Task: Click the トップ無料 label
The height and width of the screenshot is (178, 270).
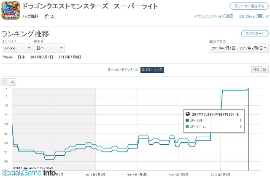Action: click(30, 16)
